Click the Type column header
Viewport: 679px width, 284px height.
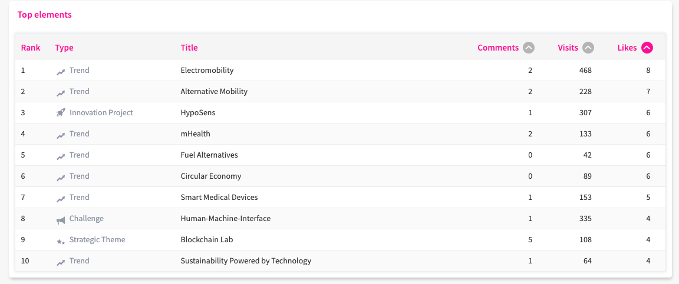pyautogui.click(x=64, y=48)
